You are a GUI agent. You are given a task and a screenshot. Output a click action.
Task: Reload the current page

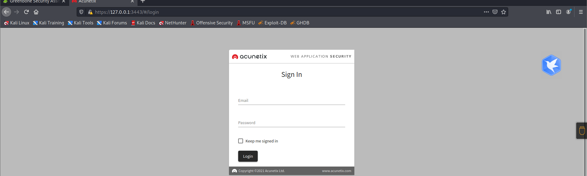[x=26, y=12]
